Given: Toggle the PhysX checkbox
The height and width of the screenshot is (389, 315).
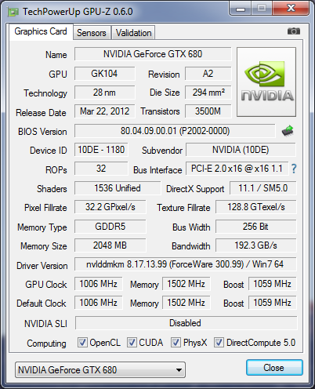Looking at the screenshot, I should [176, 343].
